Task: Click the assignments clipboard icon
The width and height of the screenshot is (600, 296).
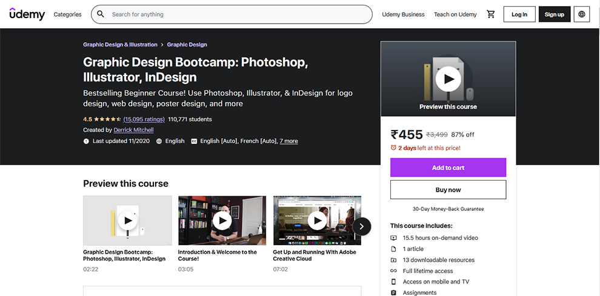Action: tap(393, 292)
